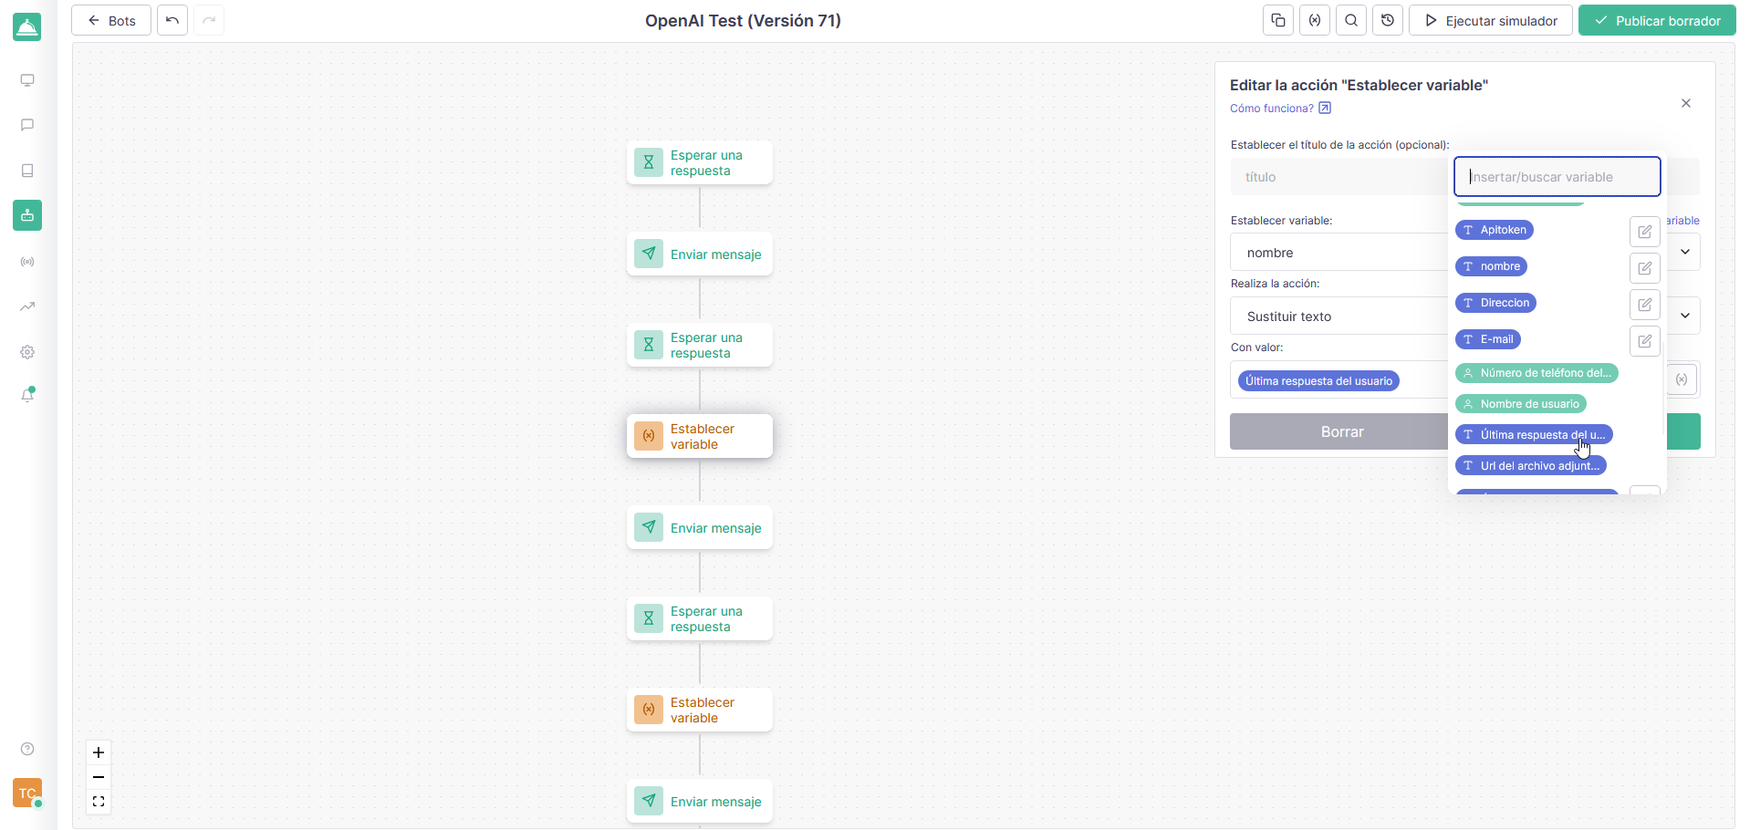Expand the Establecer variable dropdown arrow
Screen dimensions: 1750x830
click(1685, 252)
